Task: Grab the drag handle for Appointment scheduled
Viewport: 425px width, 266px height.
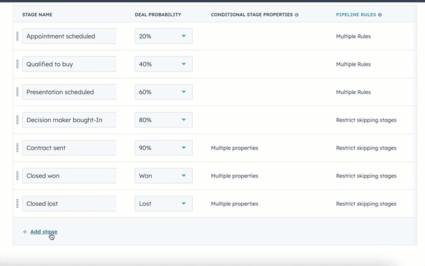Action: coord(17,37)
